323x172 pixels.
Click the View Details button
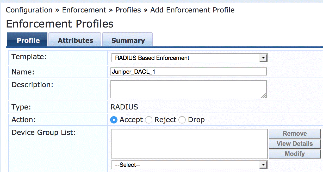pos(295,144)
